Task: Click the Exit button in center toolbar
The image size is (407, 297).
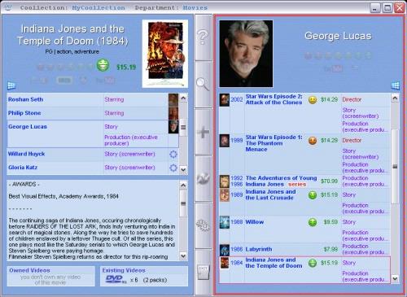Action: click(x=203, y=272)
